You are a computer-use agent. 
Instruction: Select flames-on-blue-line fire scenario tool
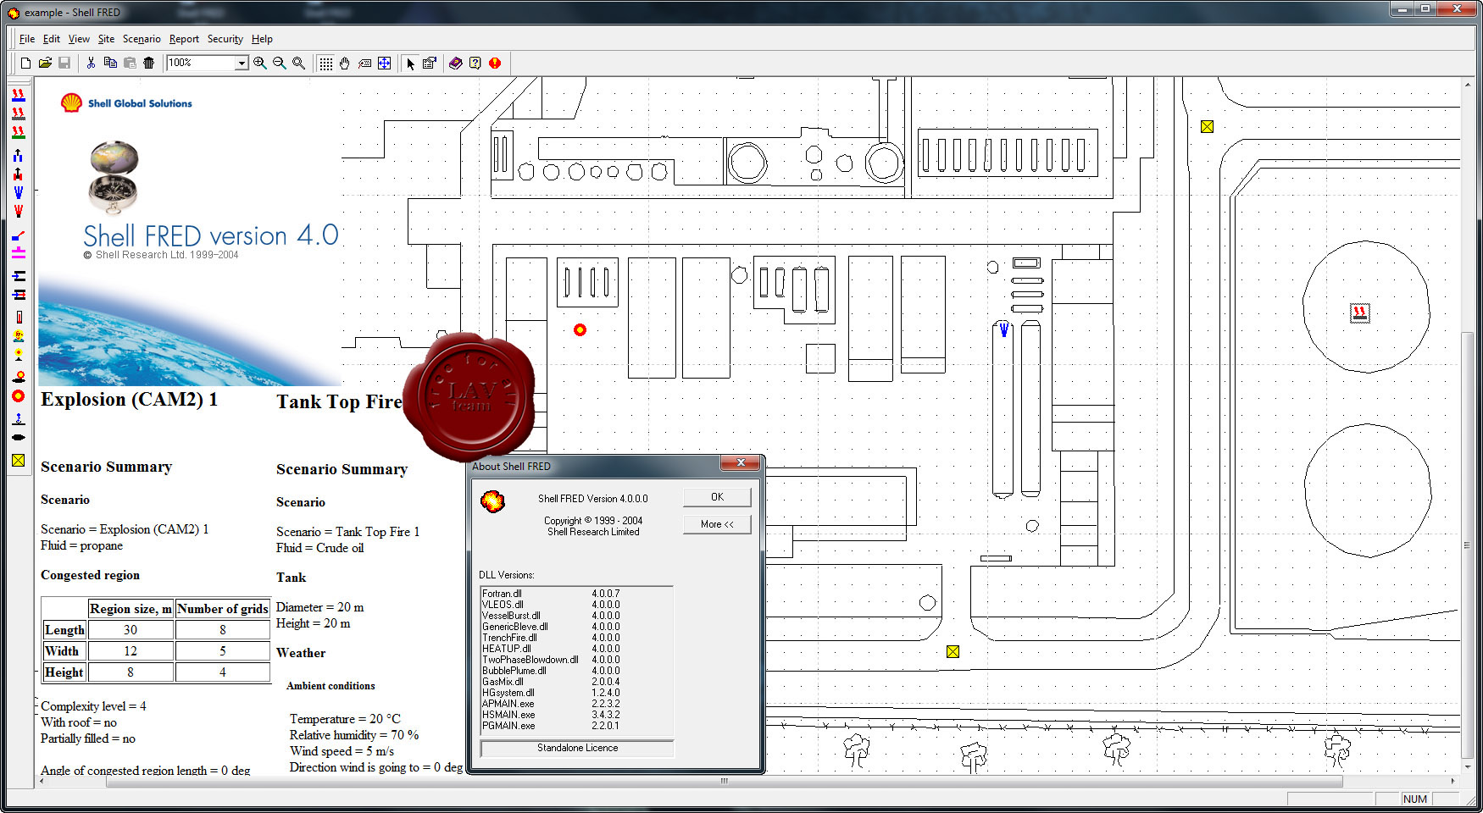coord(18,95)
